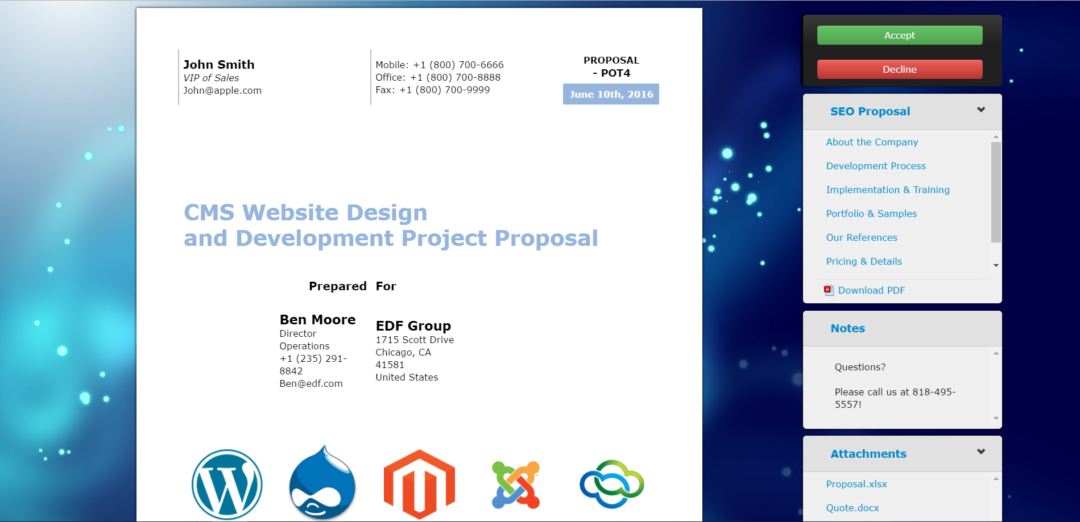Image resolution: width=1080 pixels, height=522 pixels.
Task: Click the 818-495-5557 note text
Action: click(895, 398)
